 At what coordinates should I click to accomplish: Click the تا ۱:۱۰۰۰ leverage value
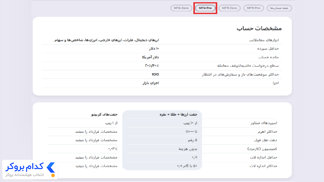(x=191, y=132)
